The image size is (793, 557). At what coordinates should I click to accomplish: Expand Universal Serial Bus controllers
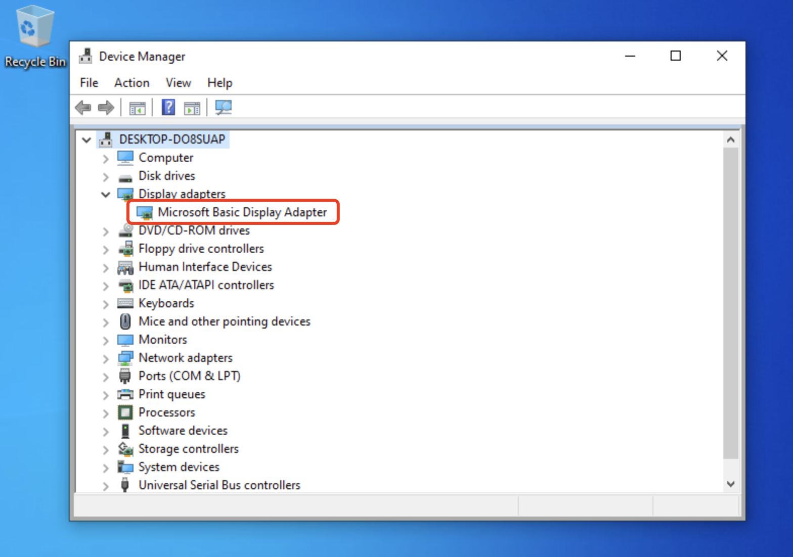(x=106, y=486)
